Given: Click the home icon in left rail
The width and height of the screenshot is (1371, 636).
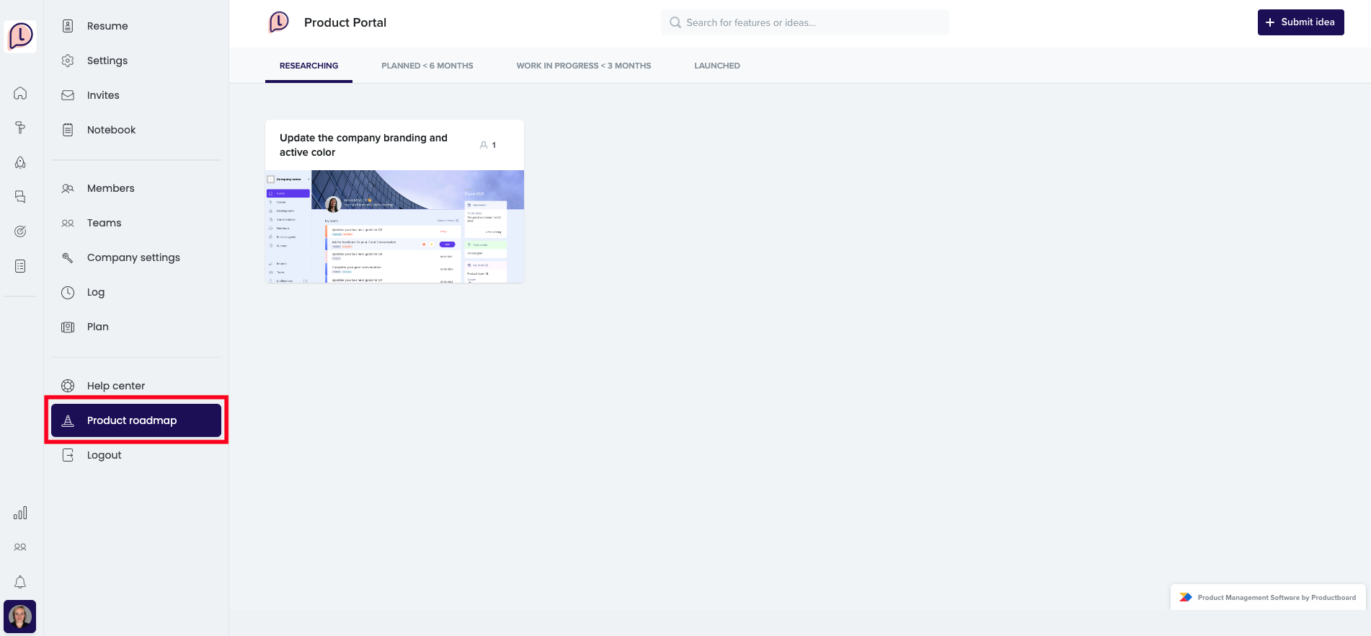Looking at the screenshot, I should [x=20, y=93].
